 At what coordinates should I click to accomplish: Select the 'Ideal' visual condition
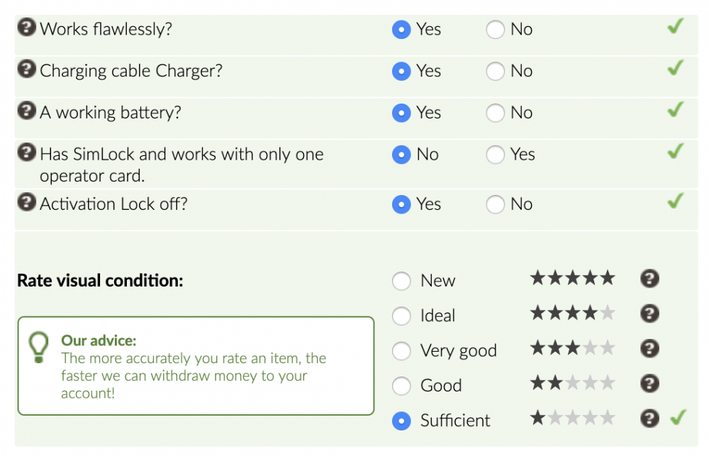click(401, 316)
